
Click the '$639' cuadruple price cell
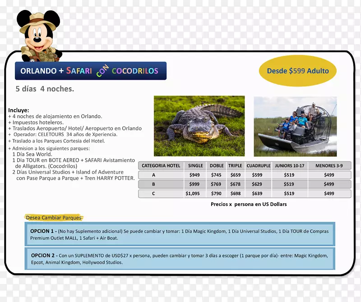point(257,194)
